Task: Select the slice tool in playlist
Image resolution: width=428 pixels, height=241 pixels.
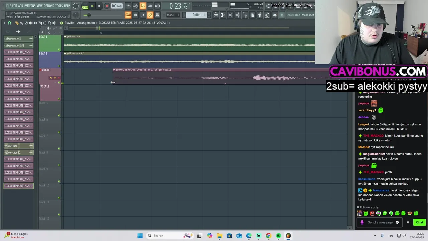Action: [x=40, y=23]
